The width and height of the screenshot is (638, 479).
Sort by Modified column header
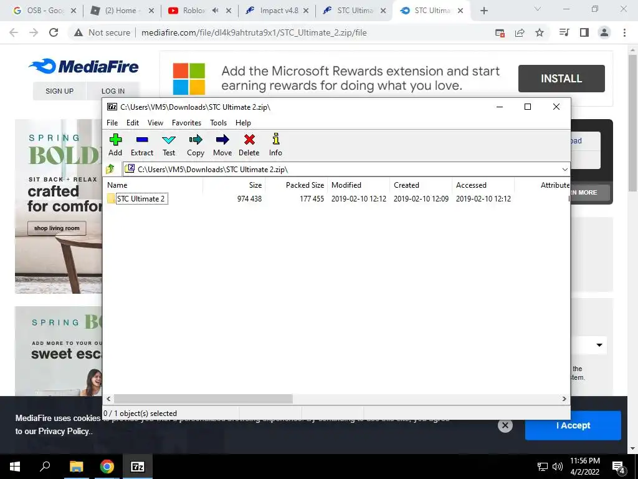tap(359, 185)
